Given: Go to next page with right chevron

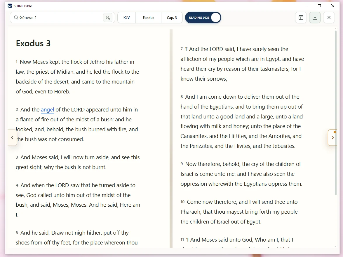Looking at the screenshot, I should (332, 138).
